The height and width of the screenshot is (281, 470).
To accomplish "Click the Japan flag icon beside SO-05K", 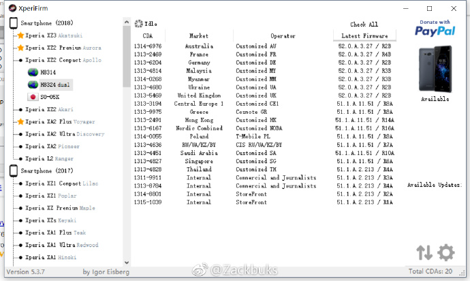I will pos(33,97).
